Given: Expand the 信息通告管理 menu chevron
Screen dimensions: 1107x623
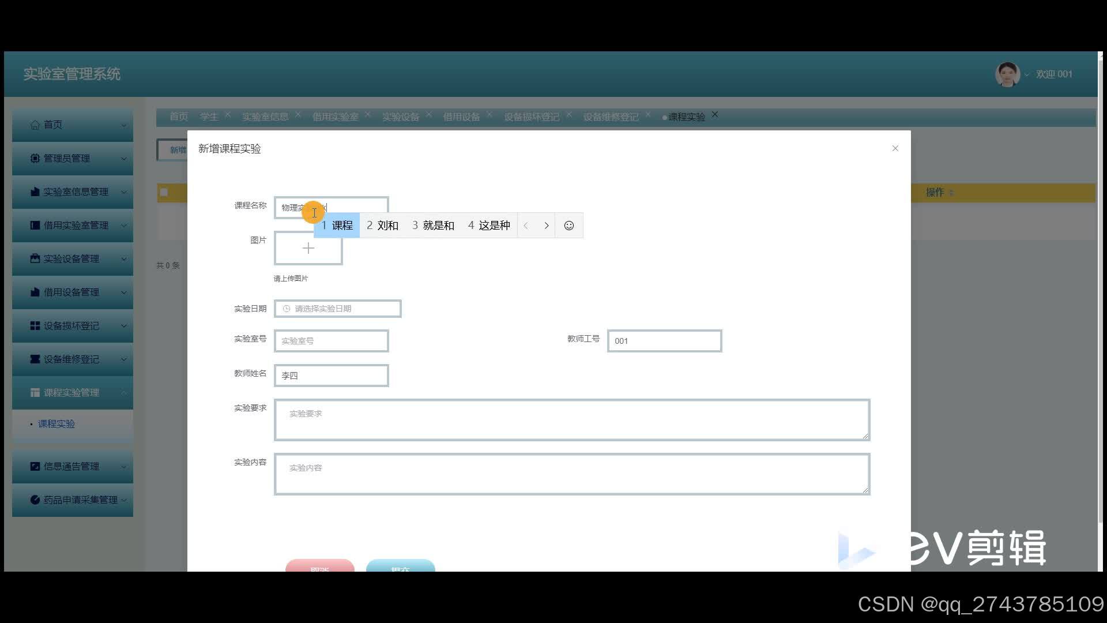Looking at the screenshot, I should [x=123, y=466].
